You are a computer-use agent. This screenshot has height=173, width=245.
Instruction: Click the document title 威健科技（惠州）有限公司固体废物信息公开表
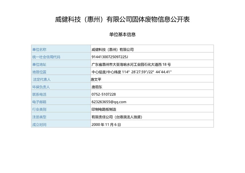coord(122,19)
